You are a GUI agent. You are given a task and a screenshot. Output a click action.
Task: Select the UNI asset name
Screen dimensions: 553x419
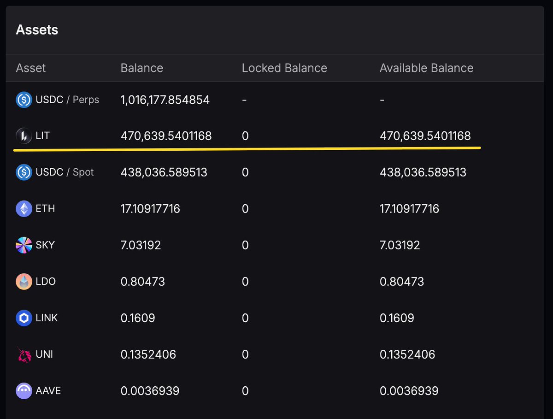44,354
